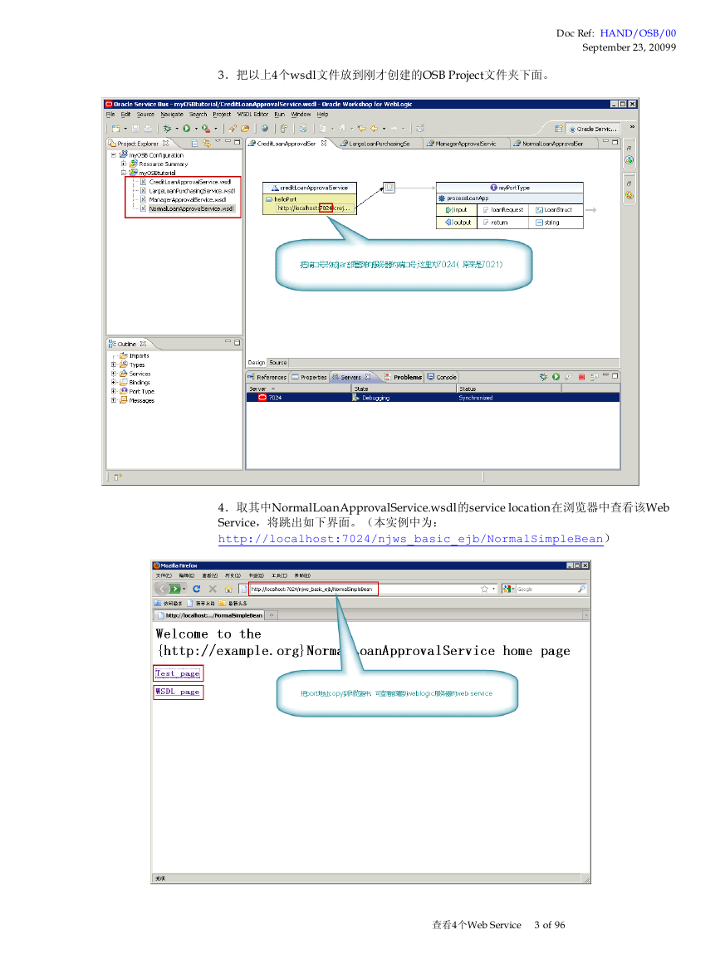This screenshot has height=959, width=720.
Task: Select ManagerApprovalService.wsdl in Project Explorer
Action: tap(184, 199)
